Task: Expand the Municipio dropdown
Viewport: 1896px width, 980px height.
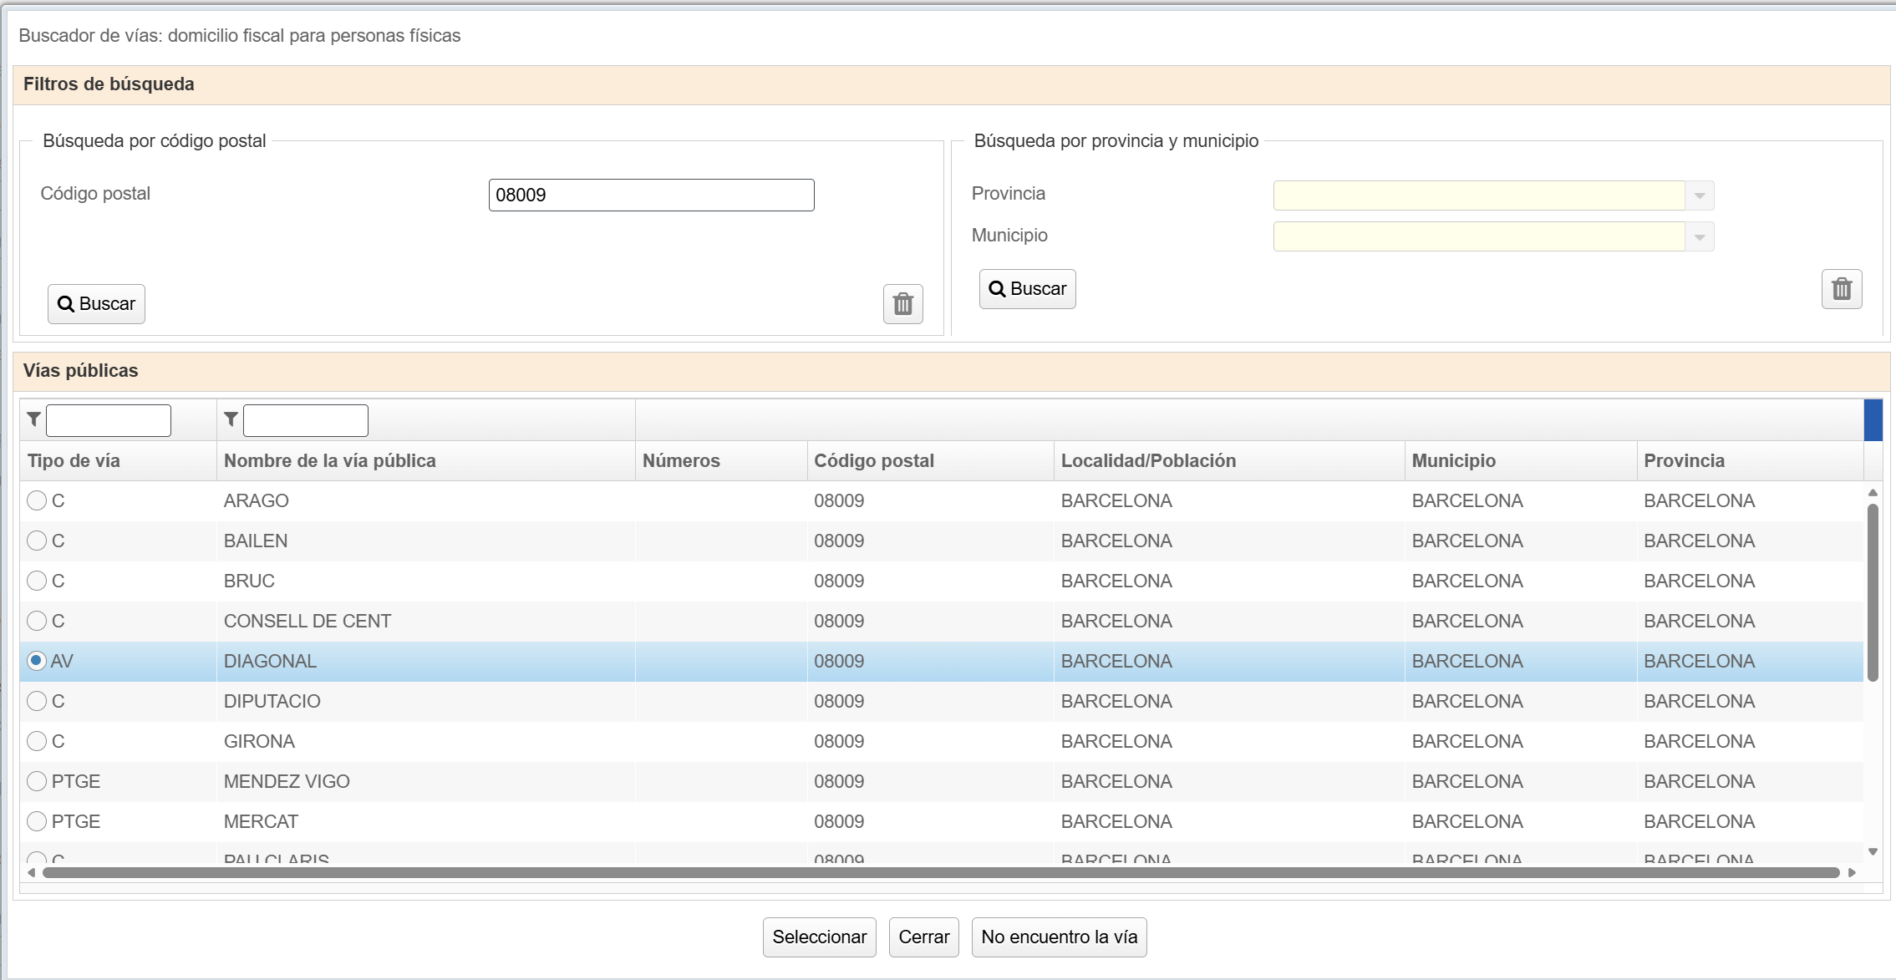Action: point(1699,237)
